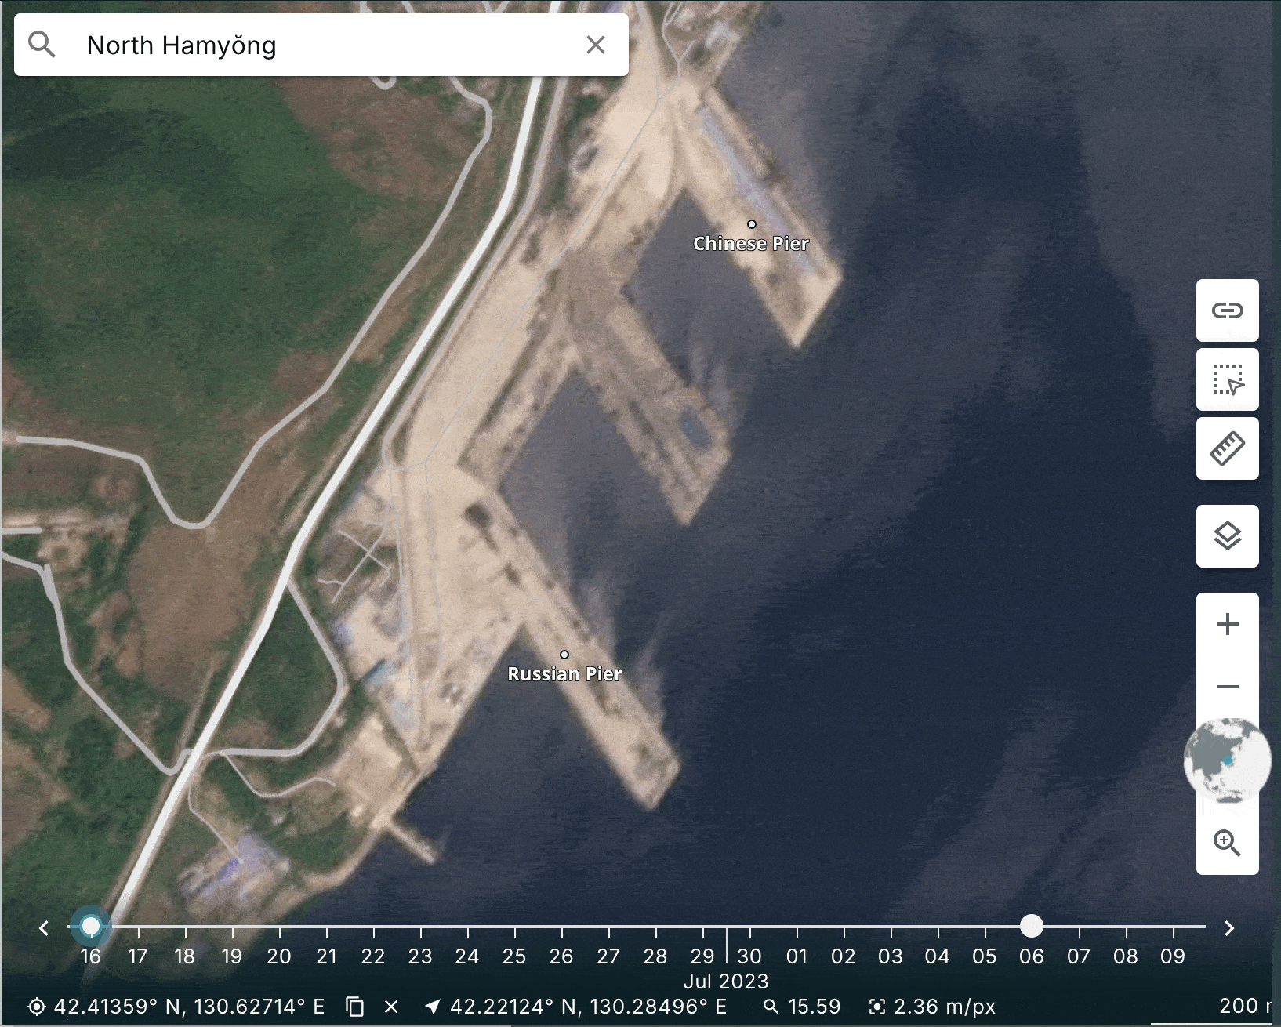Jump the timeline to date 08
This screenshot has width=1281, height=1027.
1126,956
